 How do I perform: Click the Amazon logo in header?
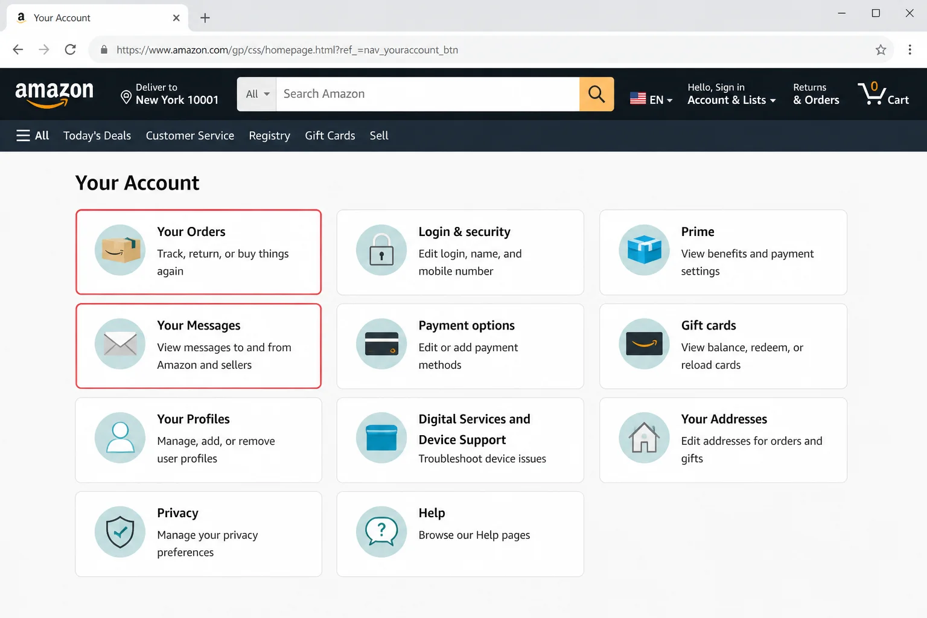54,95
